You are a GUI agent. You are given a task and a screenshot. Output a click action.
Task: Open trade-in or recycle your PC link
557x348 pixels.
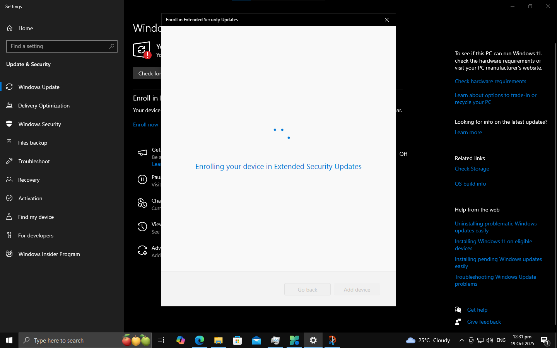click(496, 99)
